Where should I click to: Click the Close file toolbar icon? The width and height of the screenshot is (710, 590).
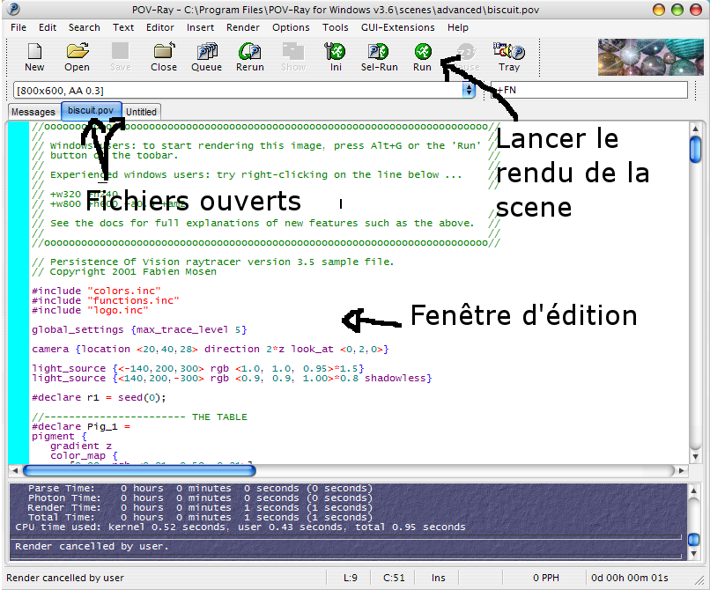pos(163,55)
